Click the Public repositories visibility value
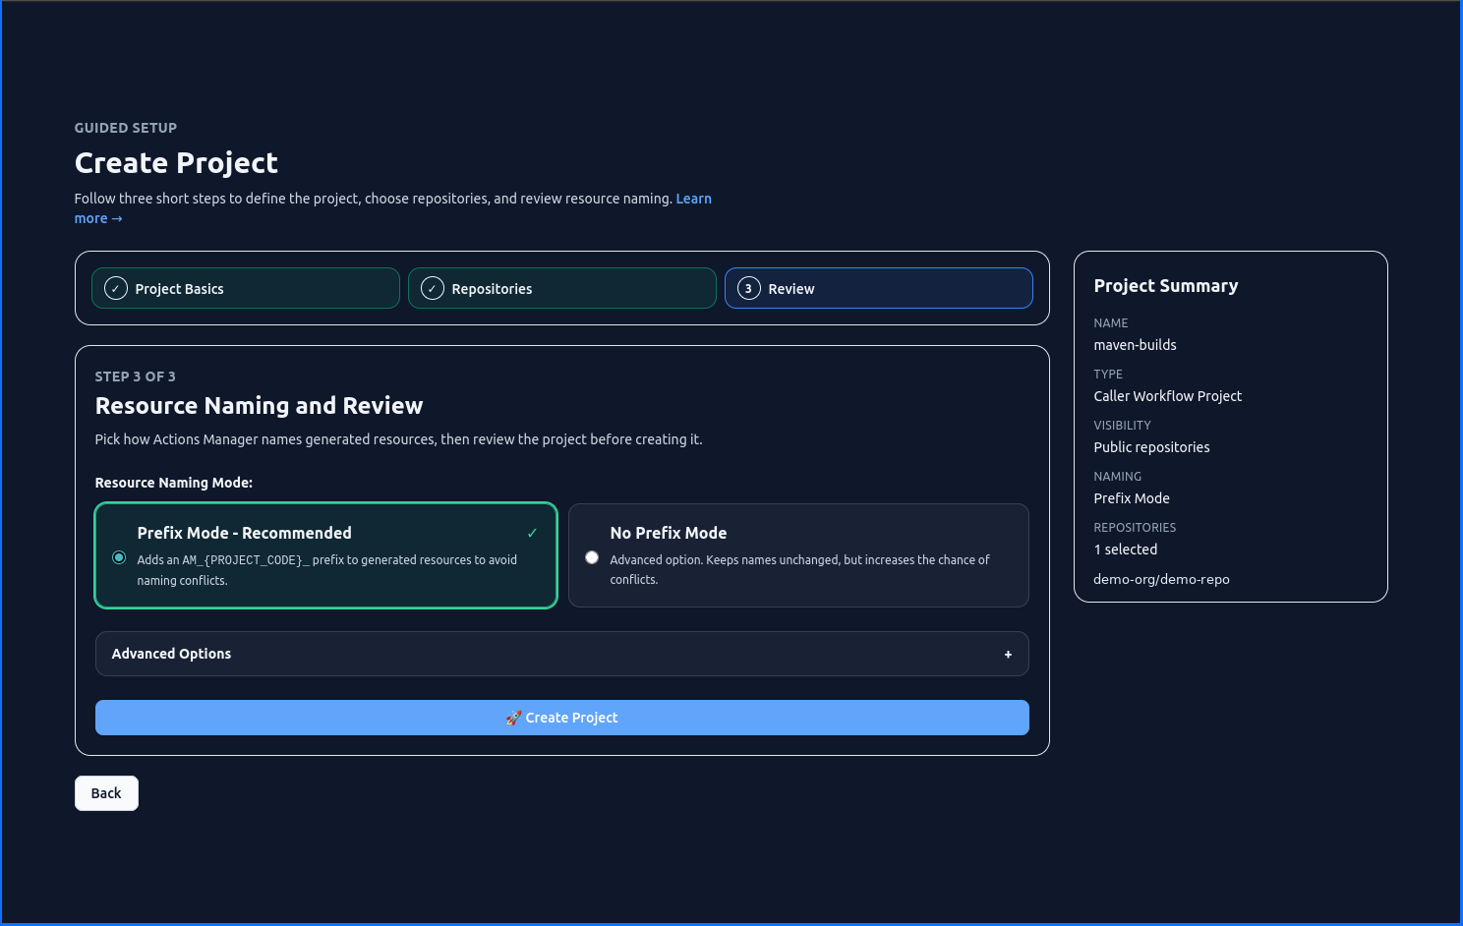This screenshot has width=1463, height=926. click(1152, 447)
